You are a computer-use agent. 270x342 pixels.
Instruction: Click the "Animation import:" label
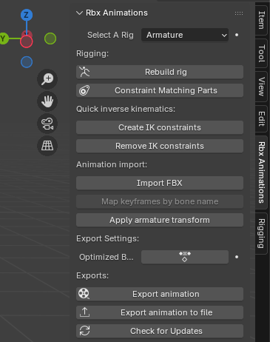click(112, 164)
